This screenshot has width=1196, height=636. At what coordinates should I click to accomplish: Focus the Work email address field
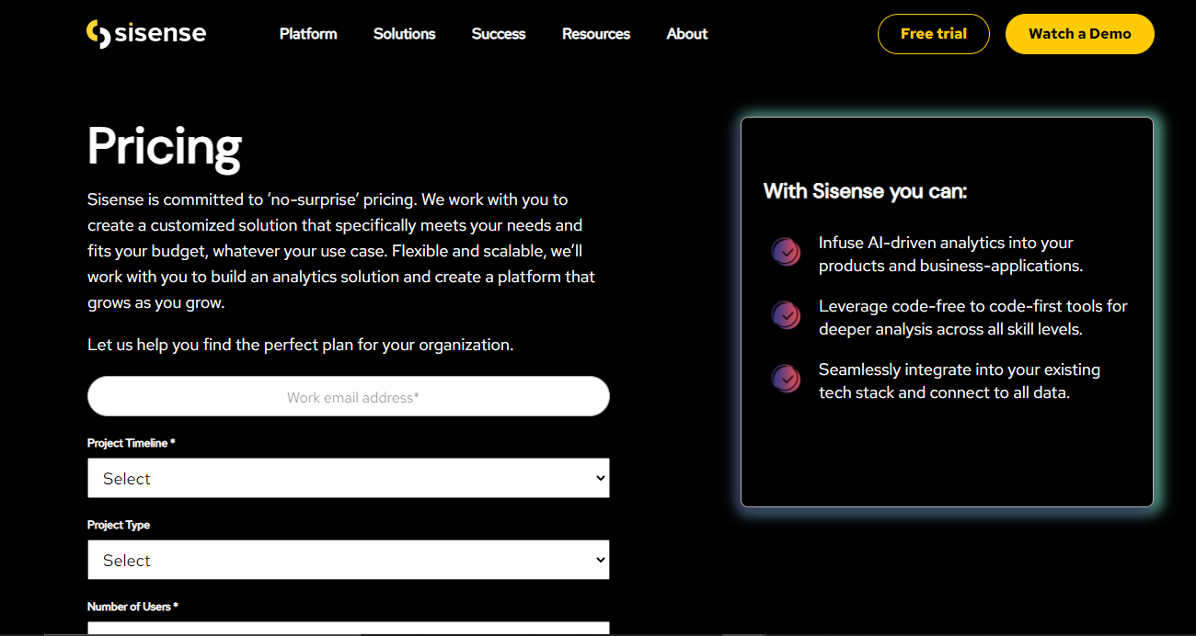click(x=349, y=396)
